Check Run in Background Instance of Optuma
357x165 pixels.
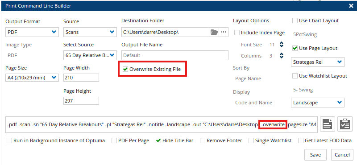tap(9, 140)
